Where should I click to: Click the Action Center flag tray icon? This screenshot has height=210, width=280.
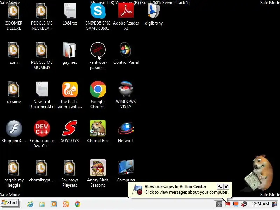tap(228, 204)
